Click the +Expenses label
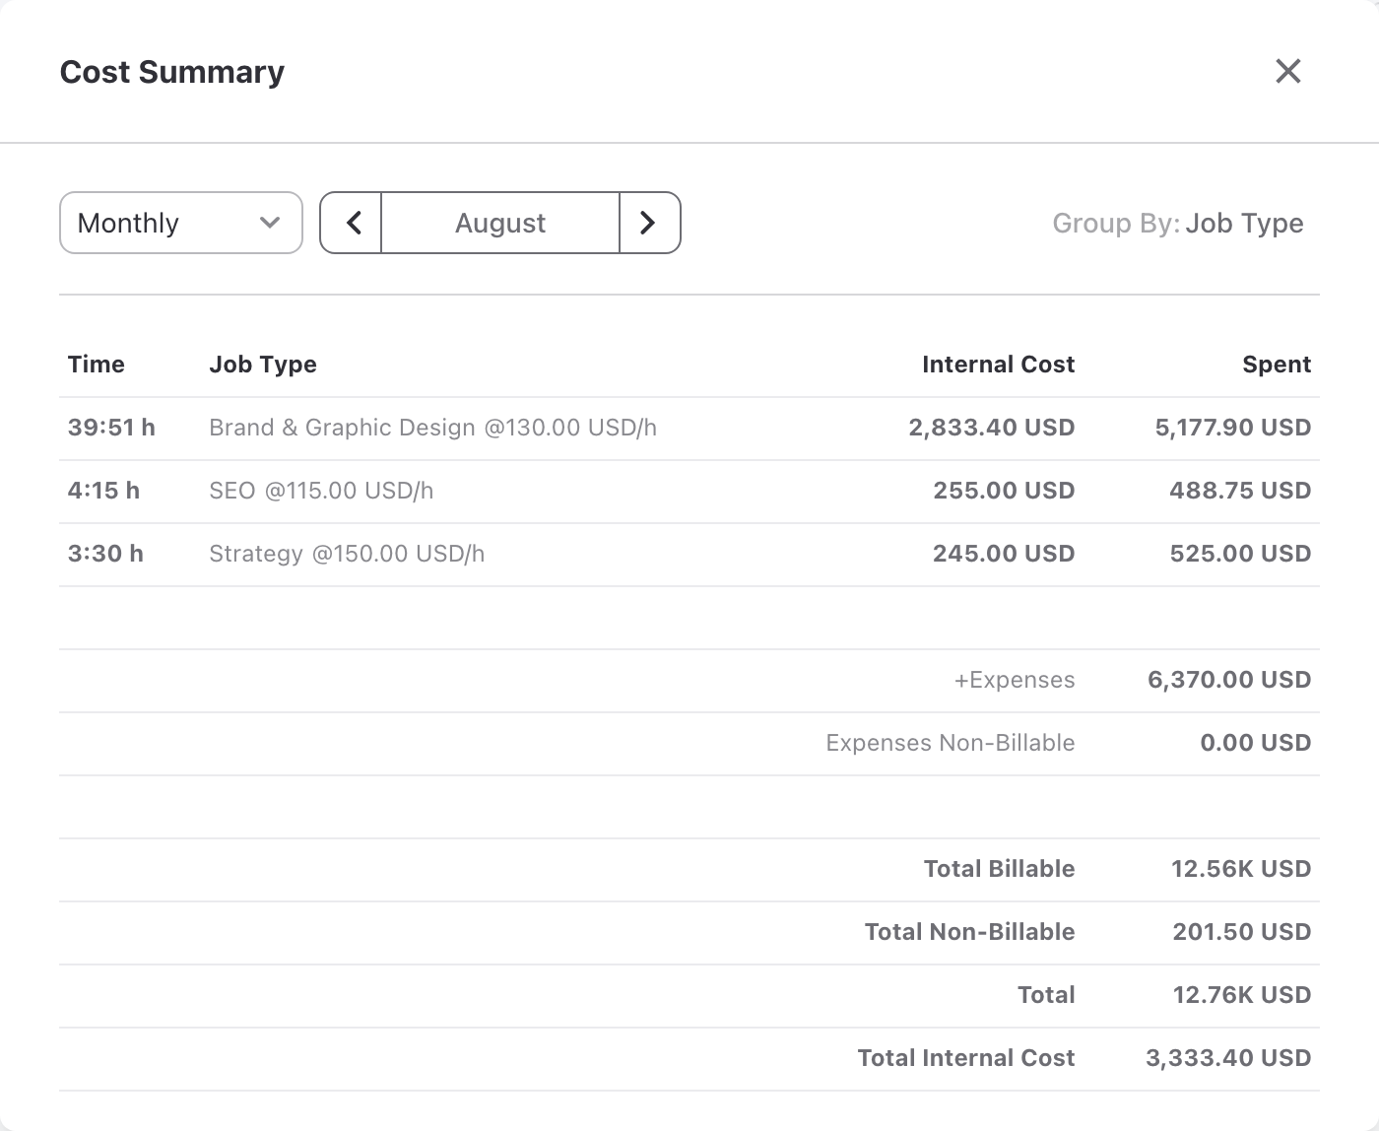Screen dimensions: 1379x1131 pyautogui.click(x=1015, y=680)
